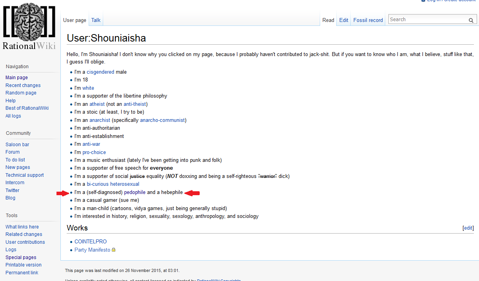Follow the heterosexual link
479x281 pixels.
point(125,184)
